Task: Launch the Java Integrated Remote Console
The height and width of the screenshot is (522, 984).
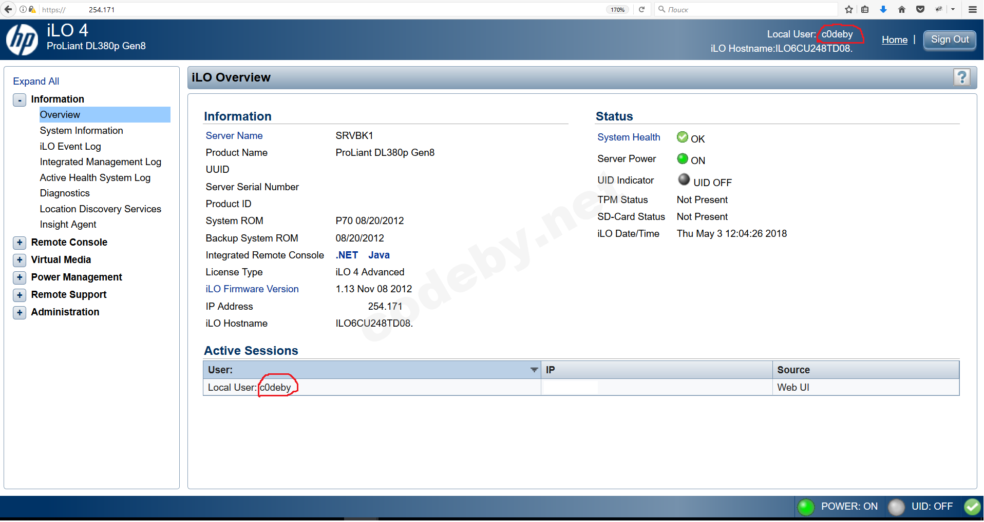Action: (x=379, y=255)
